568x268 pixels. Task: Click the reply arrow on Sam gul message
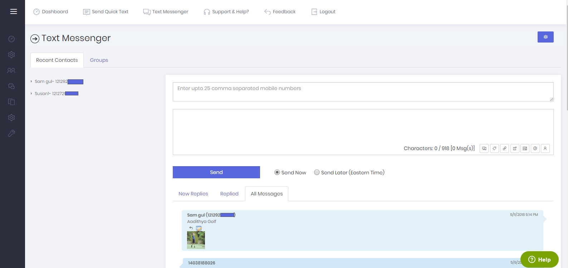tap(191, 228)
